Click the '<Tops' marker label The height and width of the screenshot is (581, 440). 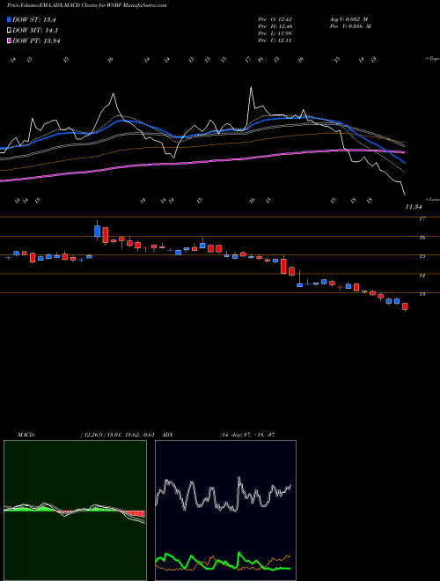point(432,59)
